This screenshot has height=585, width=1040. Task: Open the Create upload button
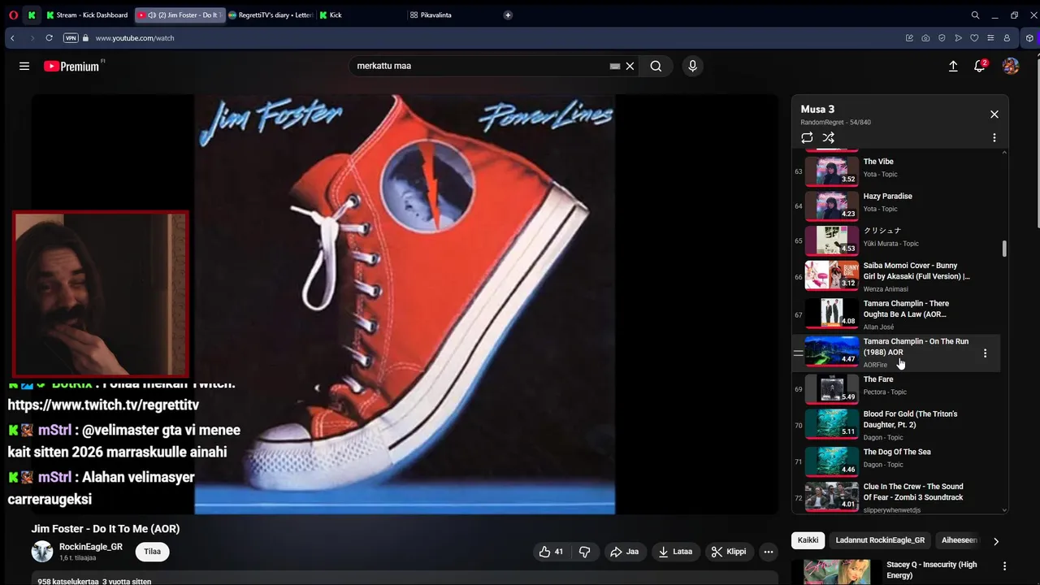click(x=953, y=67)
